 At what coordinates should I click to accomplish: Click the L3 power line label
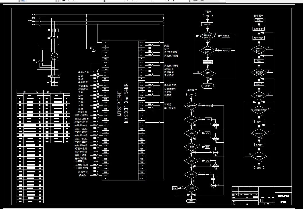coord(34,18)
